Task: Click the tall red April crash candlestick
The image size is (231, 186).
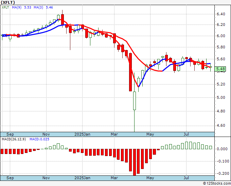Action: click(x=130, y=72)
